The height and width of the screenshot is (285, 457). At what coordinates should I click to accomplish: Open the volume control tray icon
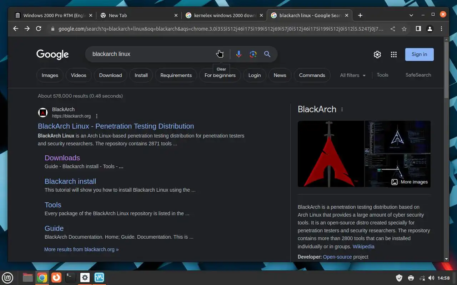tap(431, 278)
